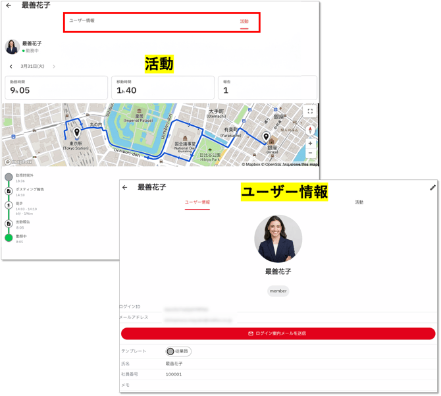This screenshot has height=396, width=441.
Task: Click the fullscreen icon on the map
Action: [x=310, y=112]
